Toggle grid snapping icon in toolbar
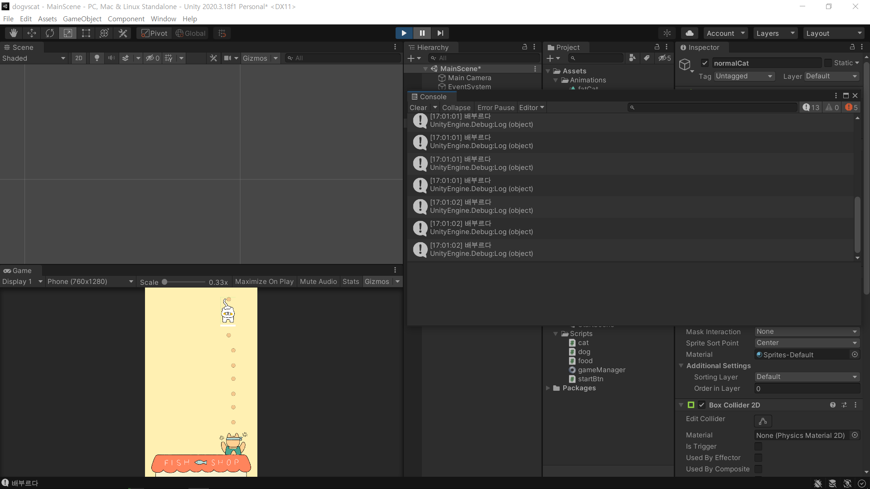 click(222, 33)
